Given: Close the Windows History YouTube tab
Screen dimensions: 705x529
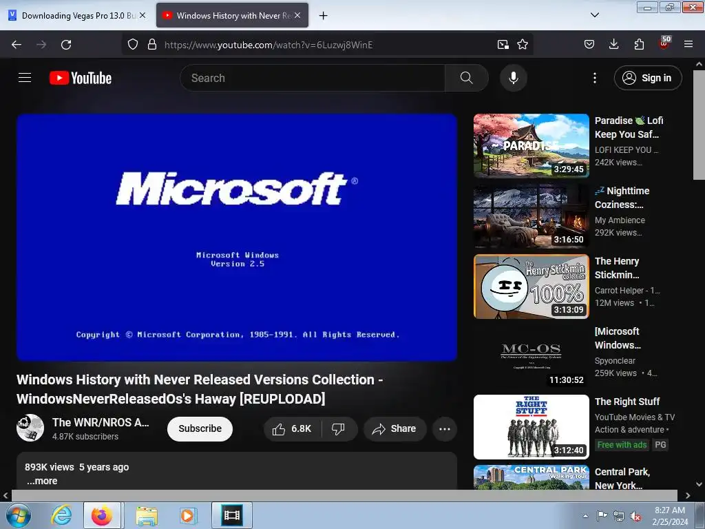Looking at the screenshot, I should tap(297, 15).
